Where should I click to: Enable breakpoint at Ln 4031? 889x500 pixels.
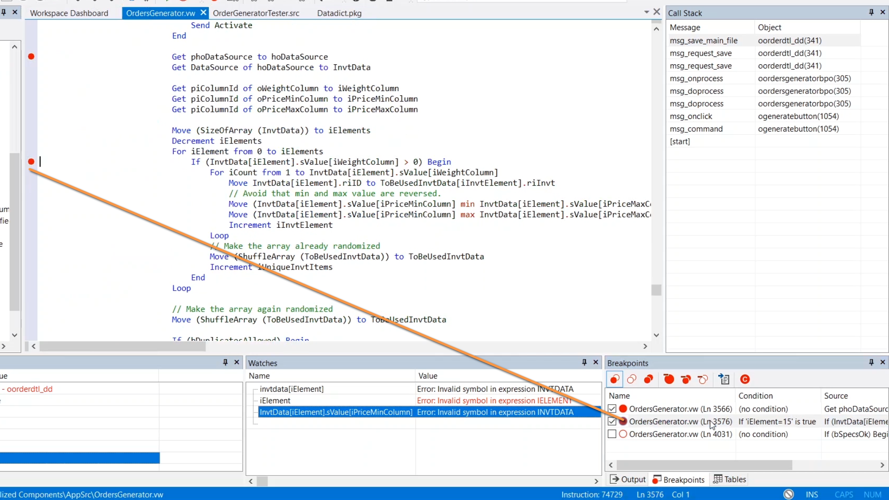(x=612, y=434)
